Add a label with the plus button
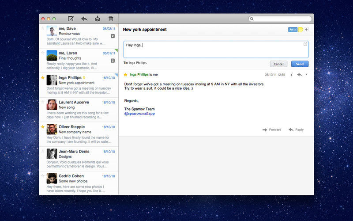353x221 pixels. (306, 30)
